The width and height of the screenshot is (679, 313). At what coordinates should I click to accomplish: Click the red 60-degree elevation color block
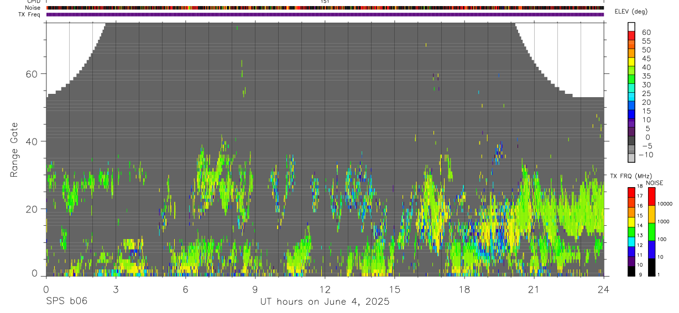631,35
